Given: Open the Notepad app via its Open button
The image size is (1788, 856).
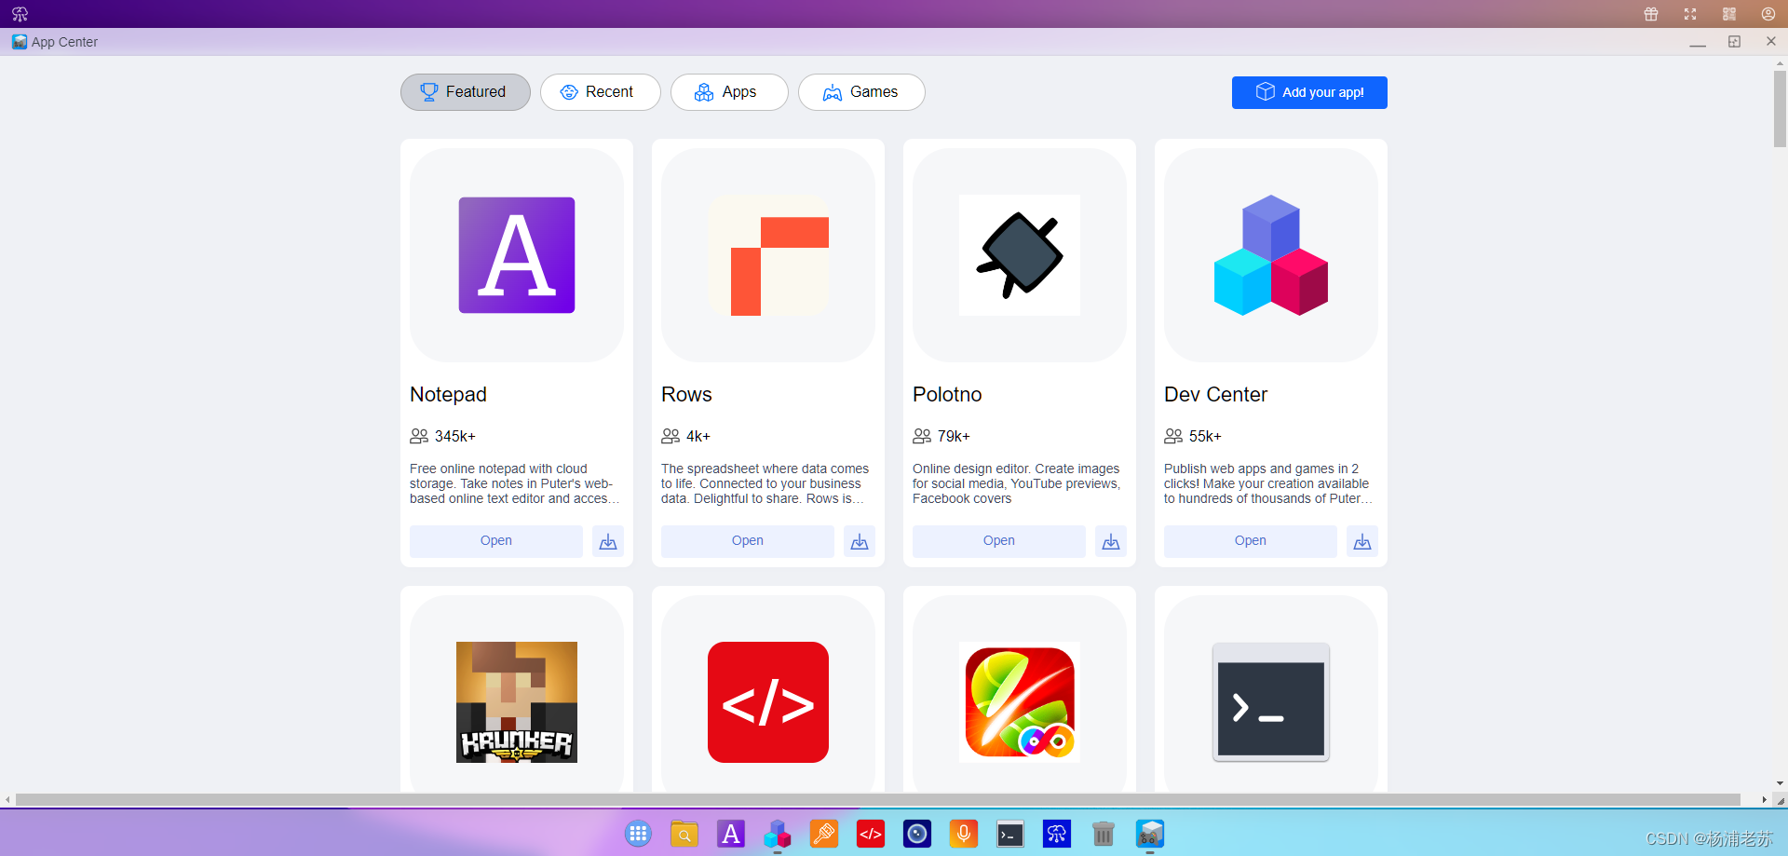Looking at the screenshot, I should coord(496,541).
